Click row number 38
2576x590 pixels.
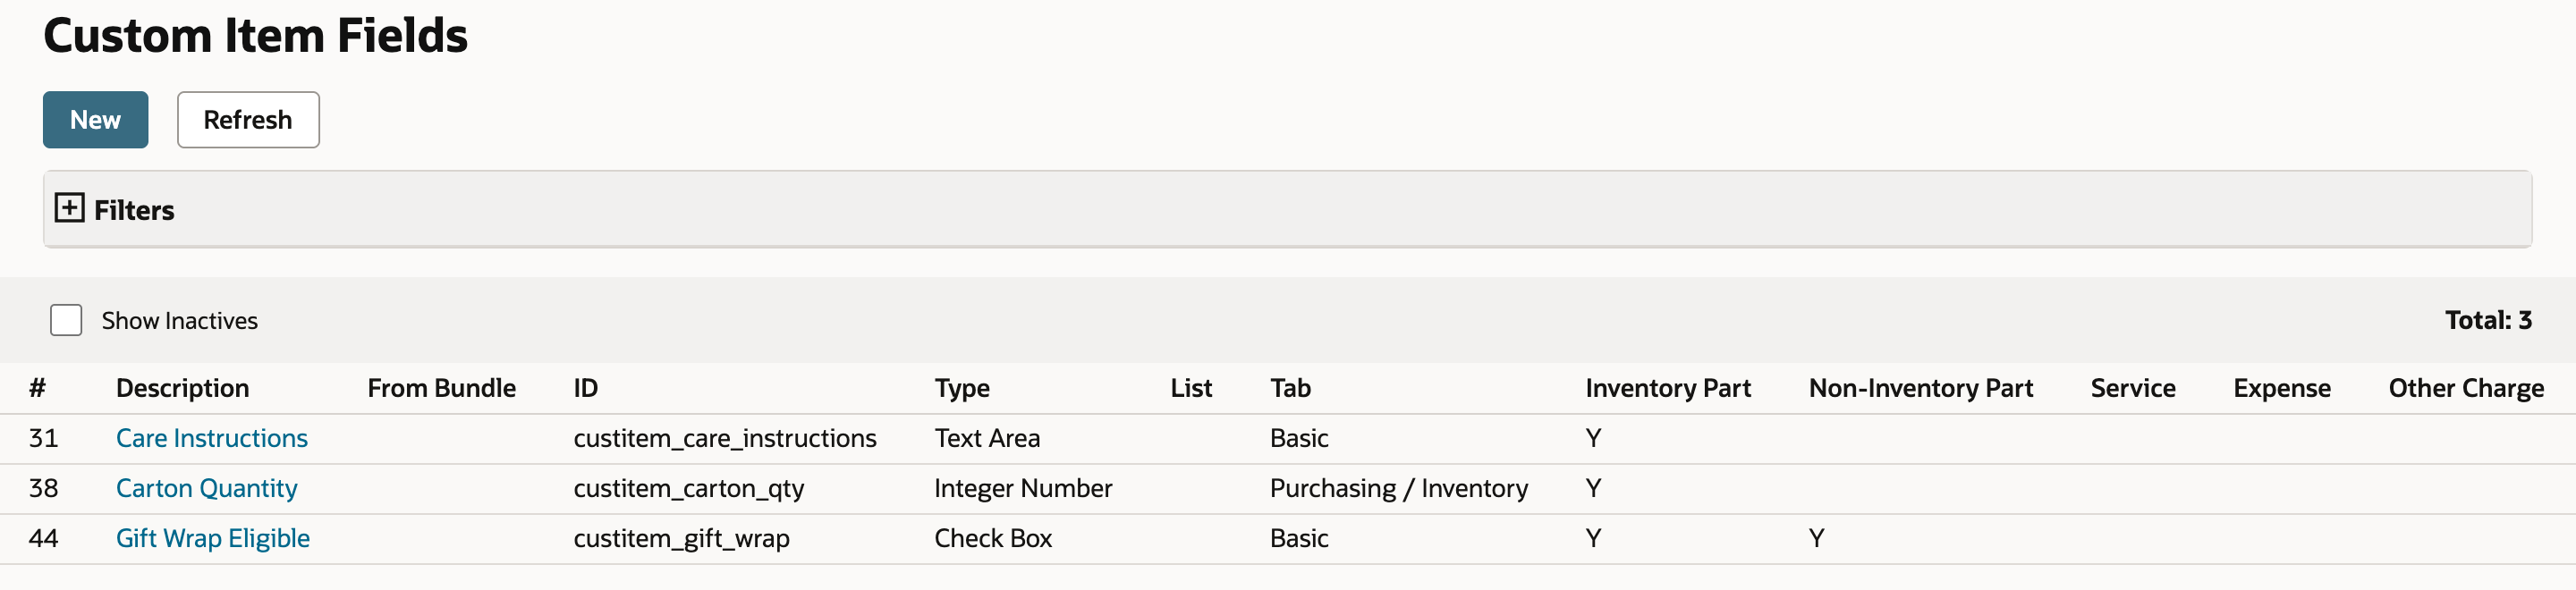click(43, 488)
